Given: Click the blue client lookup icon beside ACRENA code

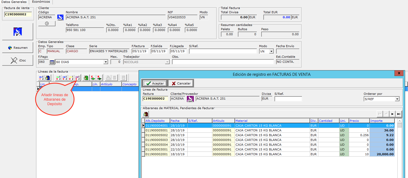Looking at the screenshot, I should pos(61,17).
